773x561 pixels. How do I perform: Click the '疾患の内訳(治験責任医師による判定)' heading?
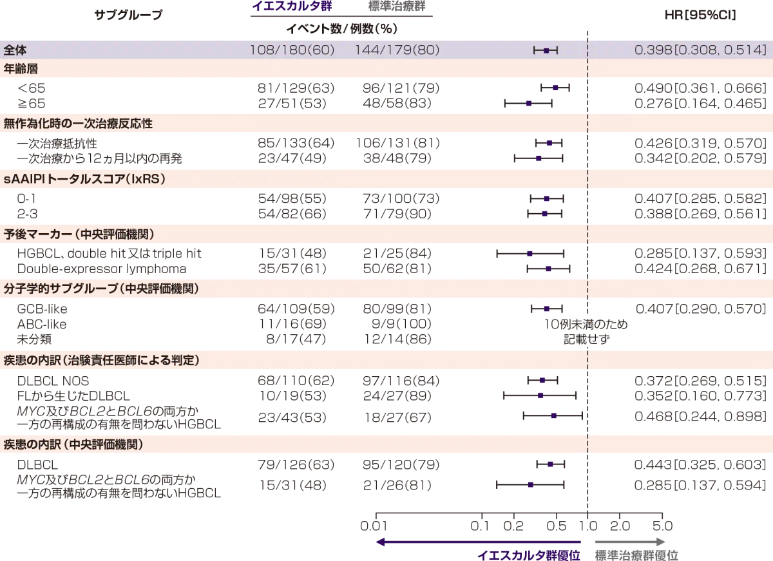tap(101, 360)
